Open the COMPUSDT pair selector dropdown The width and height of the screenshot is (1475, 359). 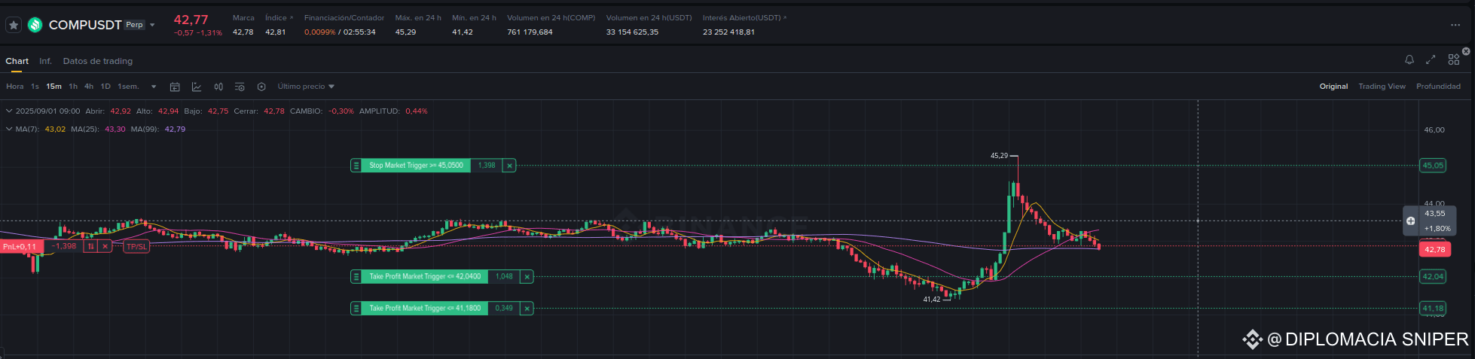click(x=152, y=25)
